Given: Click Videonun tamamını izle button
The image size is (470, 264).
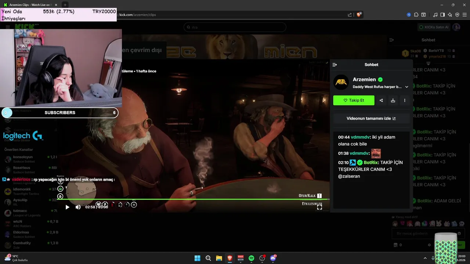Looking at the screenshot, I should 371,118.
